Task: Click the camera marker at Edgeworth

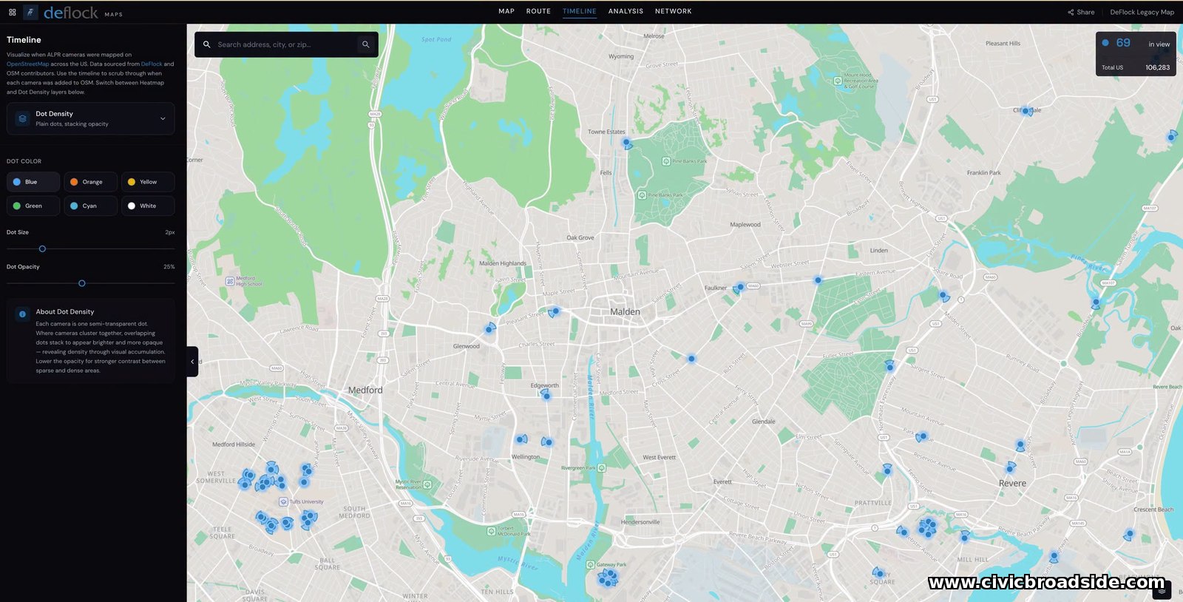Action: click(x=546, y=396)
